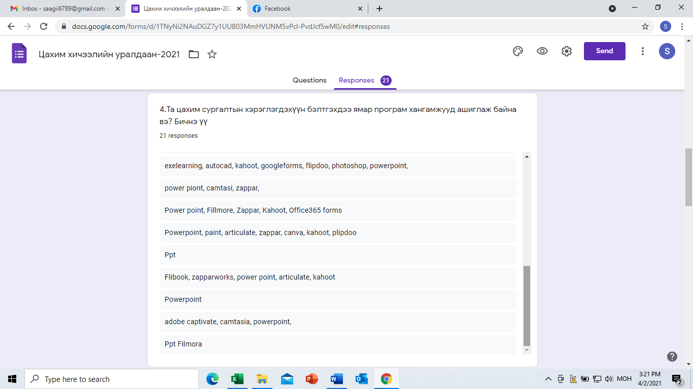Select the Responses tab
The image size is (693, 389).
click(x=365, y=80)
